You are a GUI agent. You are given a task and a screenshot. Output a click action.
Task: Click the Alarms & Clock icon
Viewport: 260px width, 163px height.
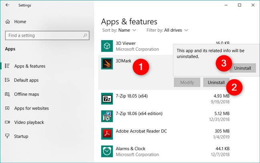click(x=107, y=151)
